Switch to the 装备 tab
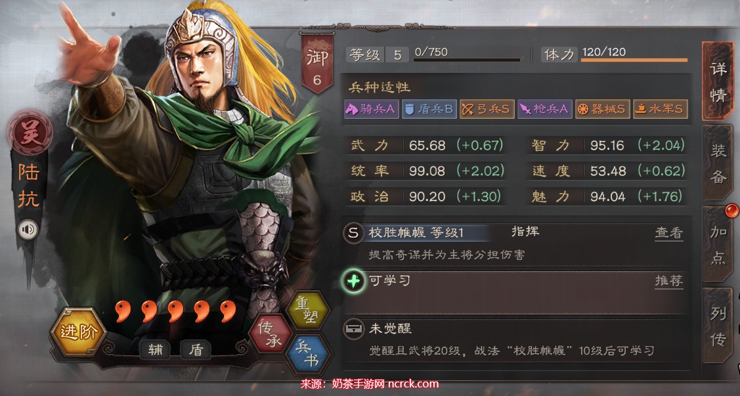The width and height of the screenshot is (740, 396). point(717,163)
